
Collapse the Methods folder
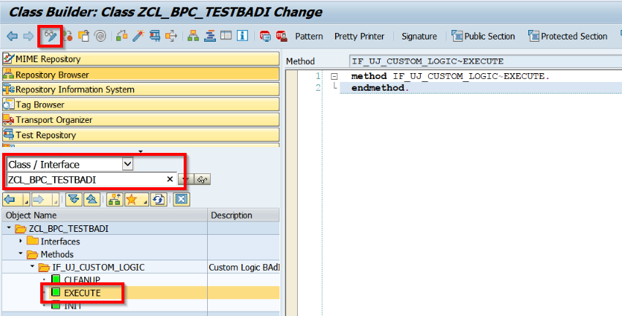tap(20, 254)
